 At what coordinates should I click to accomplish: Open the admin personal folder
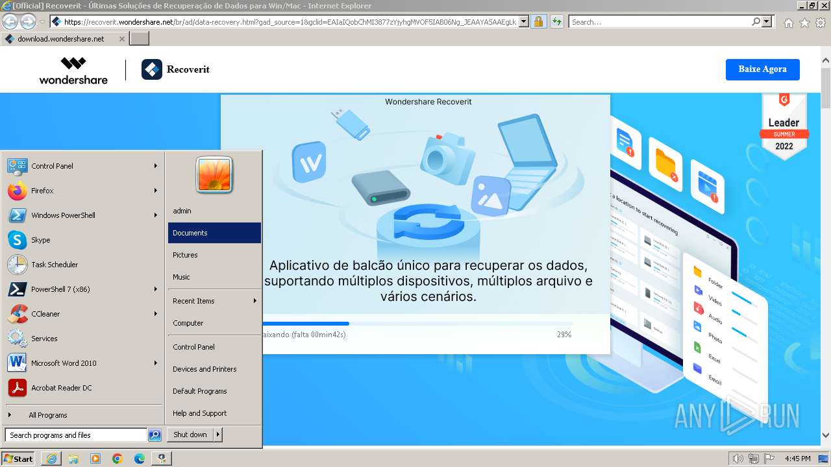tap(214, 211)
